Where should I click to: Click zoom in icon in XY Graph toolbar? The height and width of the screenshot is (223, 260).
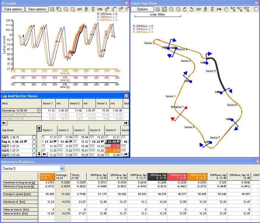click(66, 9)
